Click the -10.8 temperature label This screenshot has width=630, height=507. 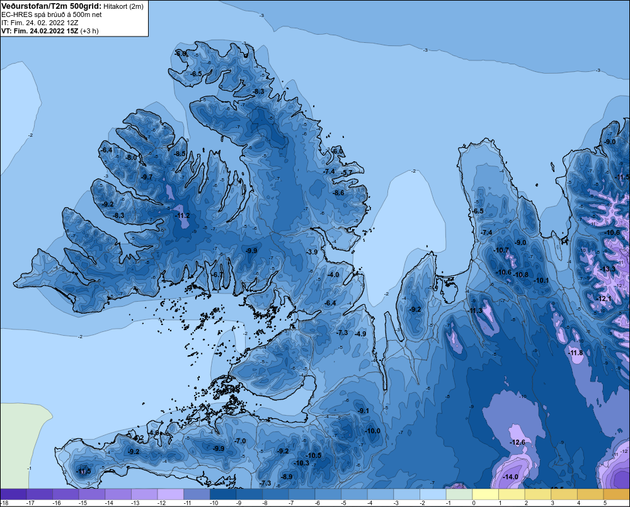coord(521,275)
